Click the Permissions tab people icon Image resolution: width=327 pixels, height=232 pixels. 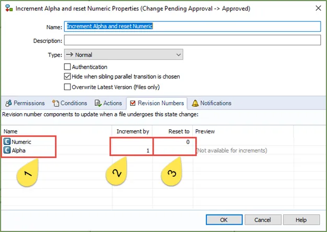pyautogui.click(x=8, y=103)
